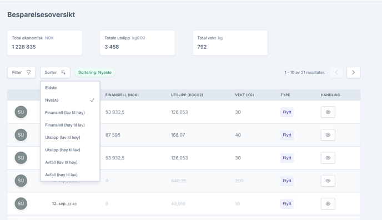Click the Flytt tag in 840,35 row

(287, 181)
